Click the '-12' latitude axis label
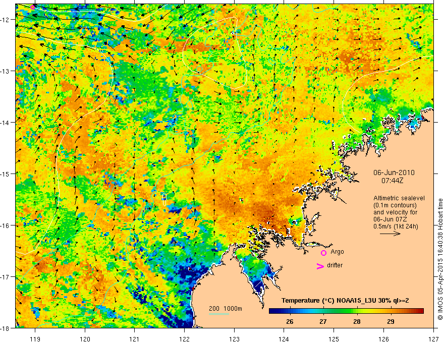The width and height of the screenshot is (444, 343). coord(6,20)
